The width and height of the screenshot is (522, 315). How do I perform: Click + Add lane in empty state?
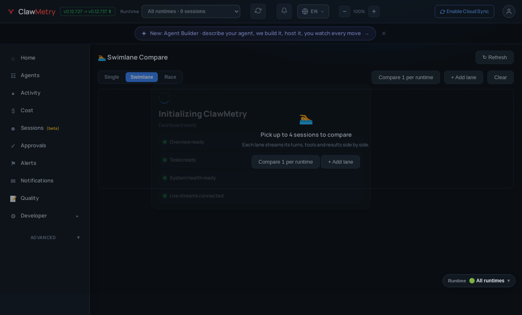341,162
